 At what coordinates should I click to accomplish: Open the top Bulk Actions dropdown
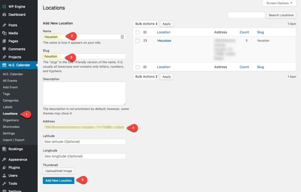[146, 24]
